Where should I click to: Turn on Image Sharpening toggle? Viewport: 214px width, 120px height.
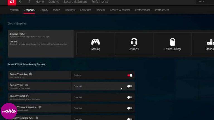pos(130,108)
